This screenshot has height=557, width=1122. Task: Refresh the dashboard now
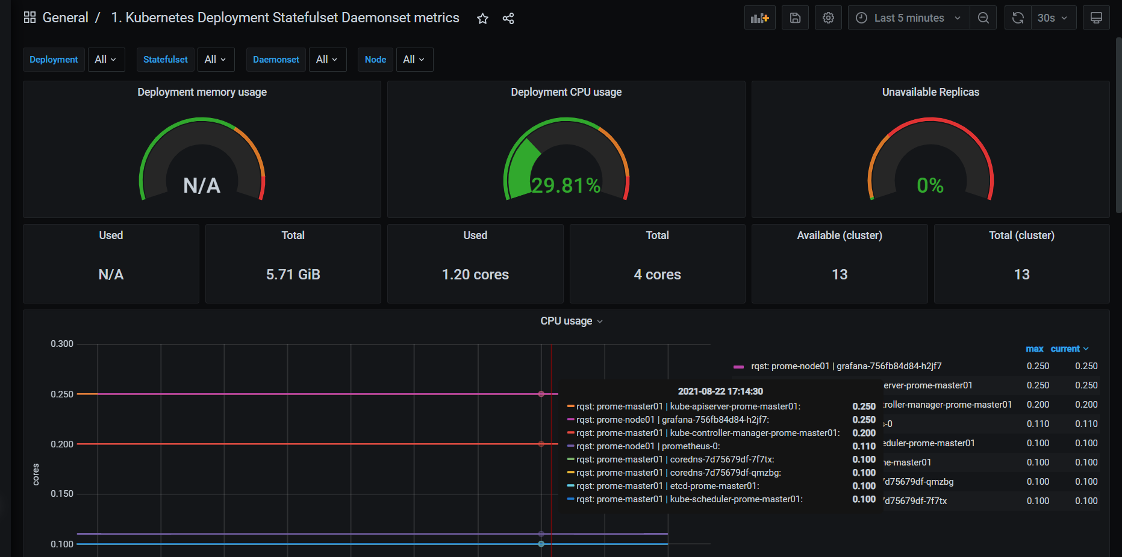[x=1018, y=18]
